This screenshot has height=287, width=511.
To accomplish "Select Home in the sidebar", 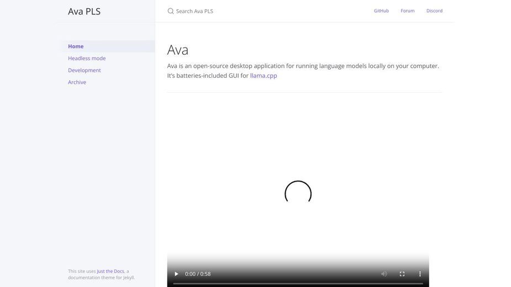I will coord(108,46).
